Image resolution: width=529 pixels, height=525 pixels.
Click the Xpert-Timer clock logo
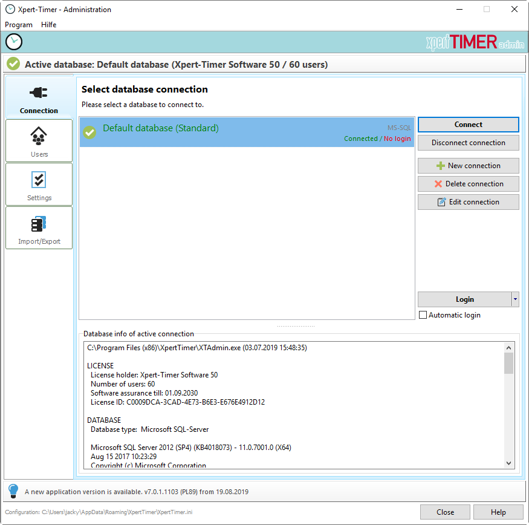point(13,42)
